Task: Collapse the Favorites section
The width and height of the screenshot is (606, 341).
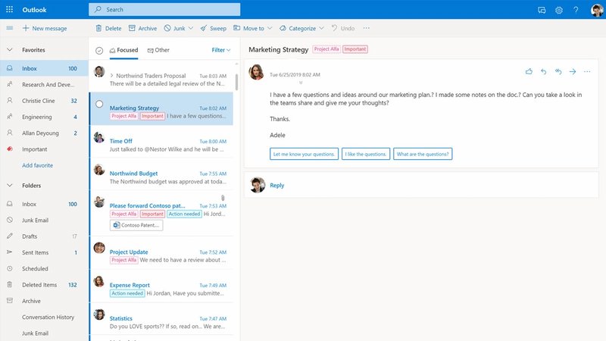Action: click(x=9, y=50)
